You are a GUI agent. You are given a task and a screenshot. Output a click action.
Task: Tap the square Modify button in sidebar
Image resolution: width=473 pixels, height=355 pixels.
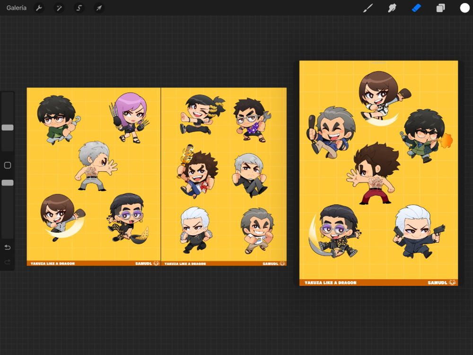click(8, 165)
